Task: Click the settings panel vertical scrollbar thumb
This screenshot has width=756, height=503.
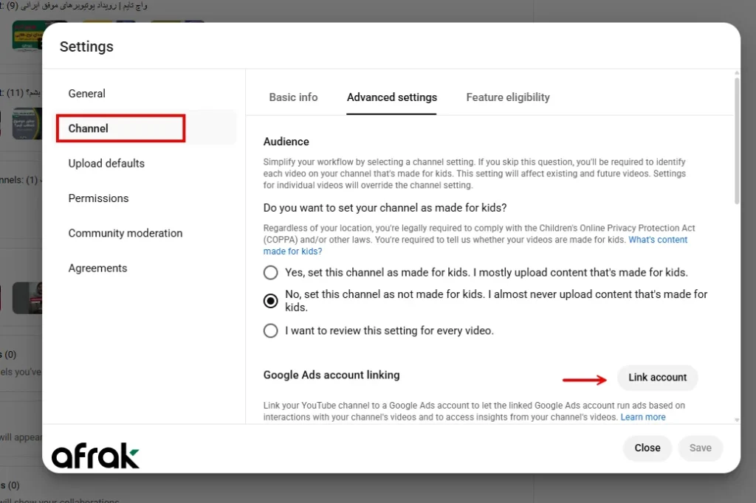Action: point(735,140)
